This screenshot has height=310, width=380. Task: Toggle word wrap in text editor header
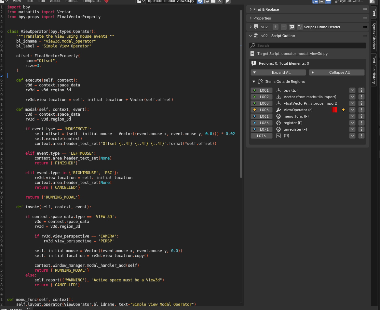pyautogui.click(x=321, y=1)
